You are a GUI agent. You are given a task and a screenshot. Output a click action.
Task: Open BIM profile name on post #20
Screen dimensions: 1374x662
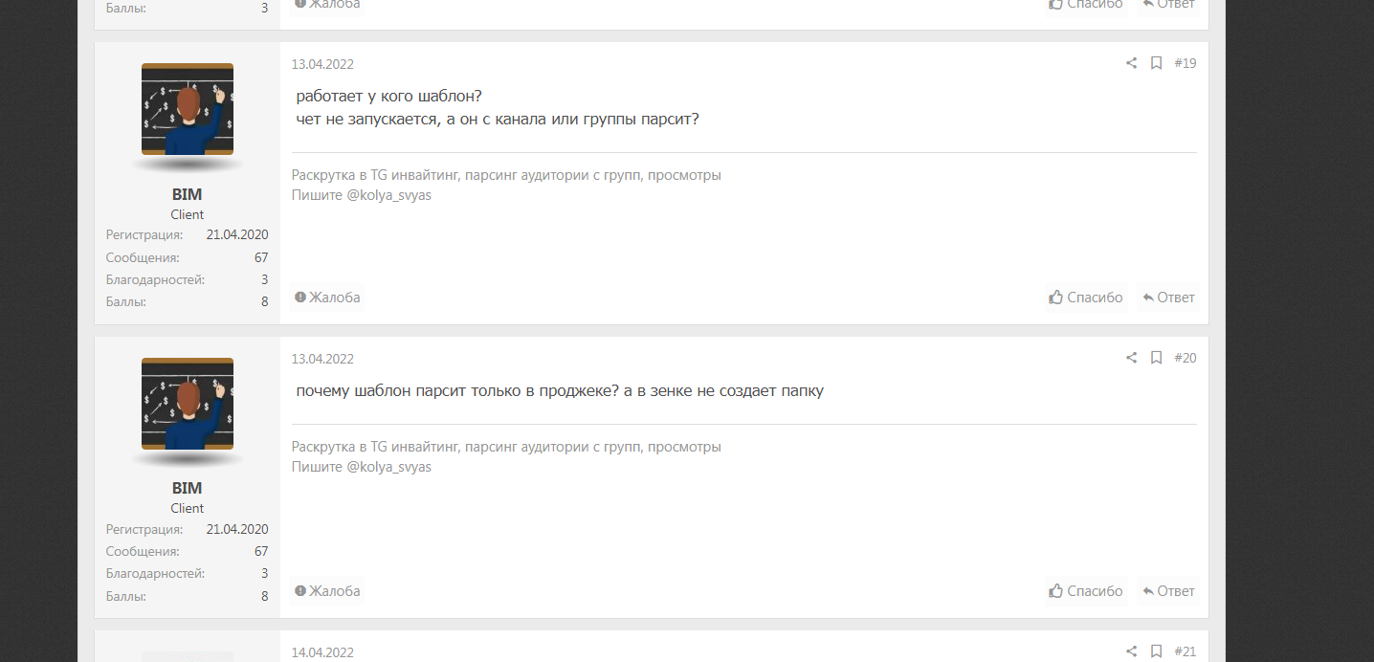[x=188, y=488]
